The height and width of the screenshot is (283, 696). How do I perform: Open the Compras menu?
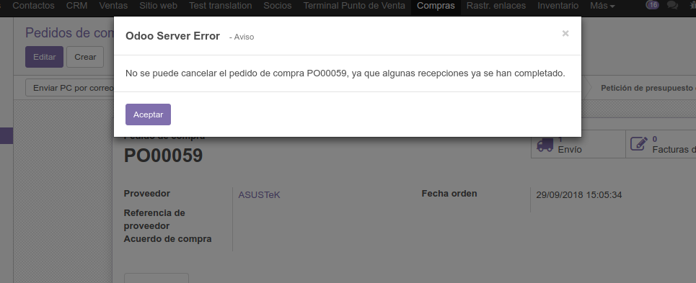pyautogui.click(x=436, y=6)
